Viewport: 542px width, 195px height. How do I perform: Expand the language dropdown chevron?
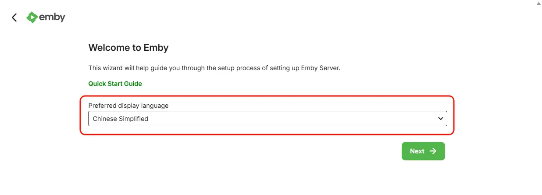[441, 119]
